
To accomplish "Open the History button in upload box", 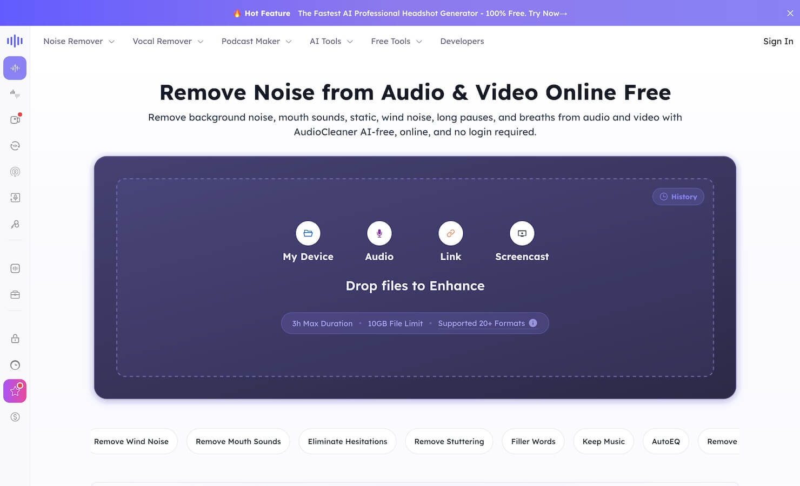I will pyautogui.click(x=678, y=197).
